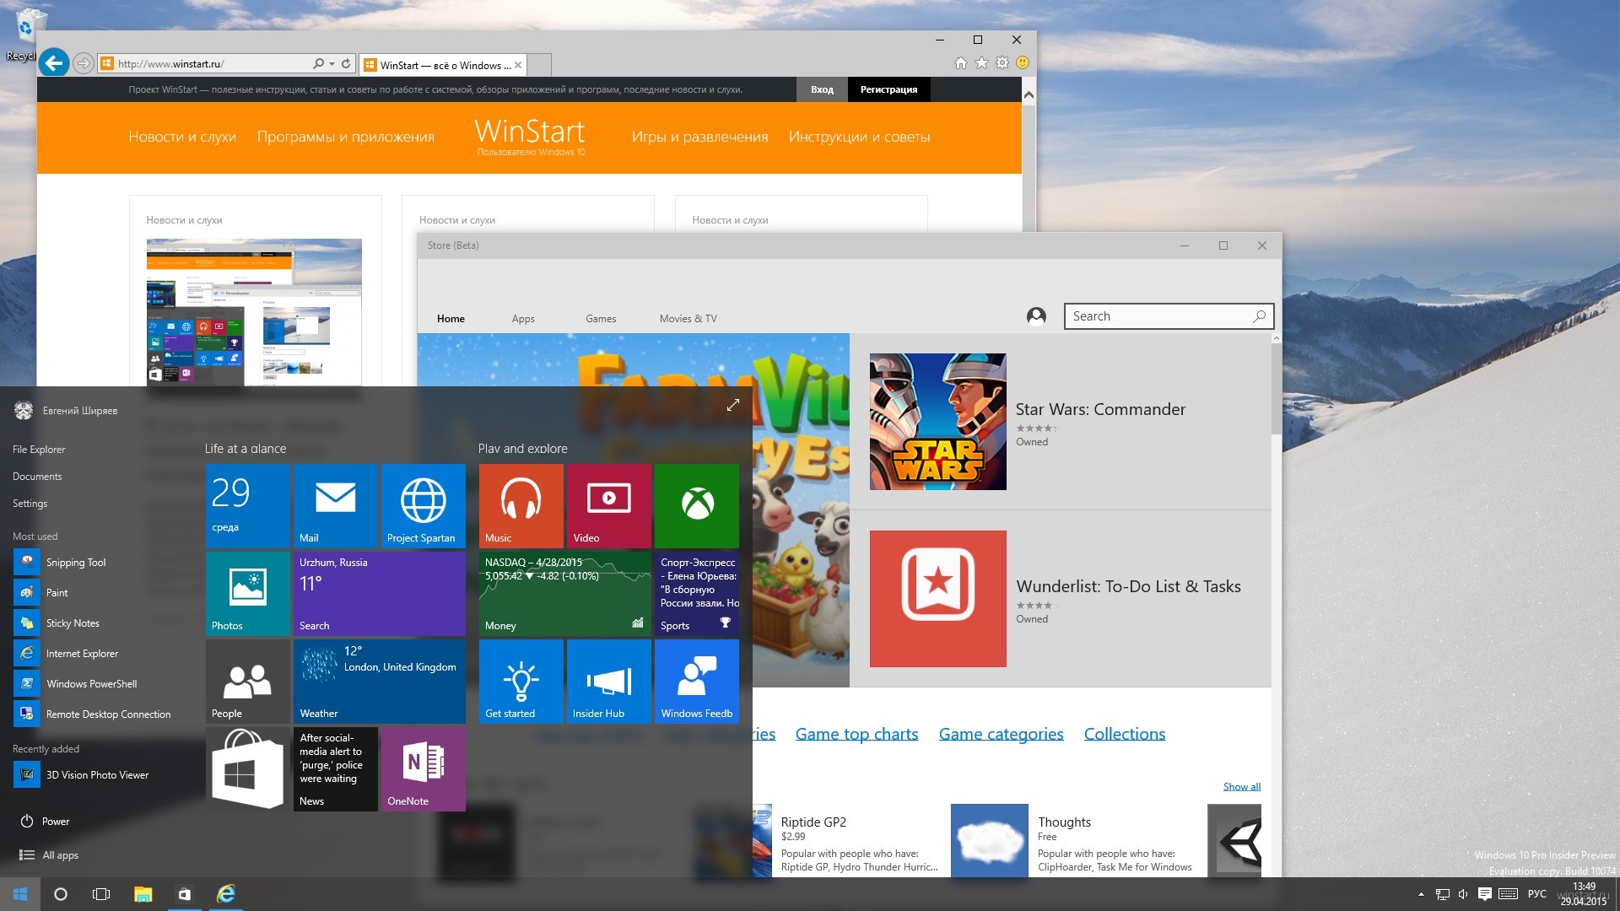Open Internet Explorer favorites star
Image resolution: width=1620 pixels, height=911 pixels.
981,62
